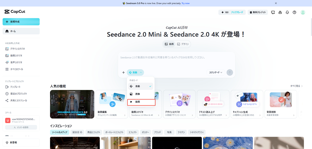The image size is (312, 149).
Task: Open the 新登場 item
Action: tap(21, 142)
